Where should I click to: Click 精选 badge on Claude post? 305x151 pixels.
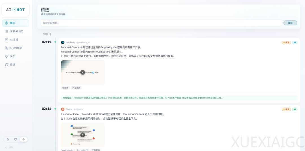point(286,110)
